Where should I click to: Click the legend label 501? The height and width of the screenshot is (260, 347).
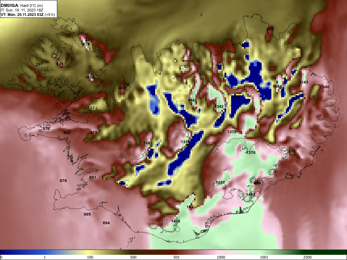tap(177, 257)
